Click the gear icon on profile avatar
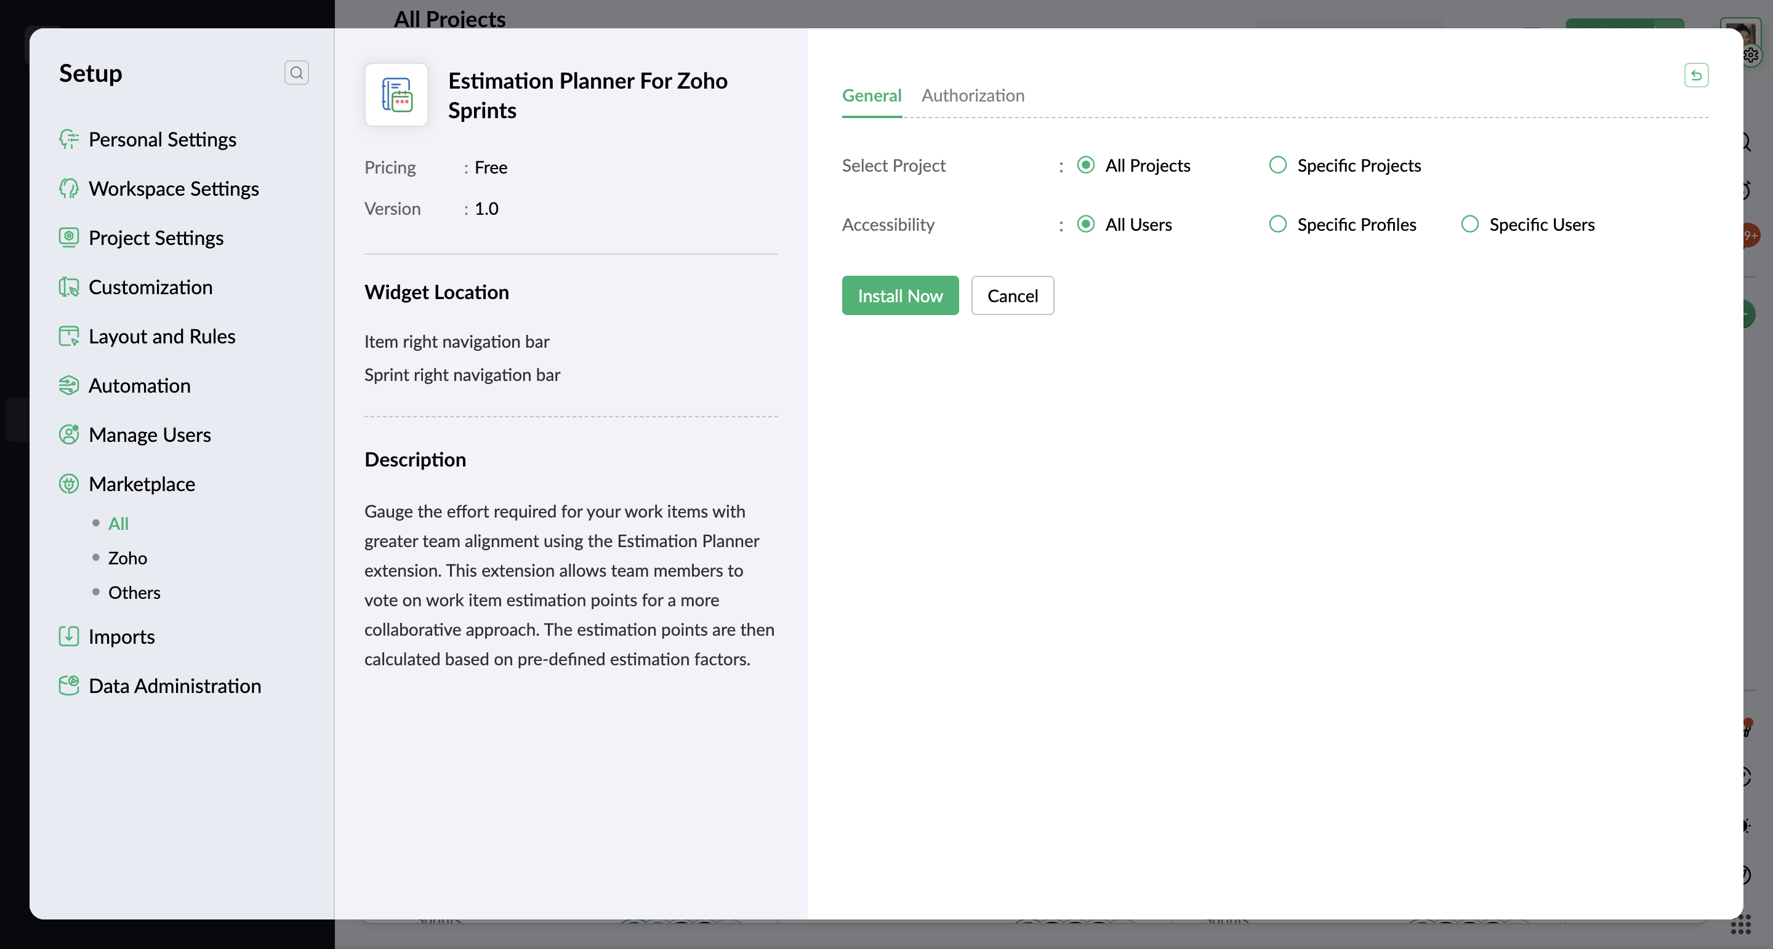 (1751, 55)
